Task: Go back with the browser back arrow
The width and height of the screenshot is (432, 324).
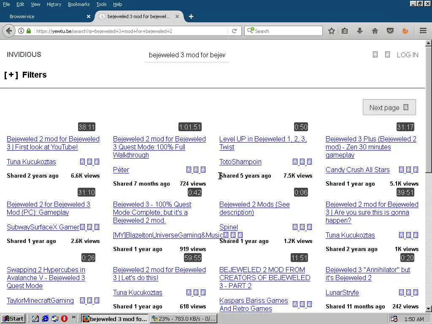Action: (x=8, y=31)
